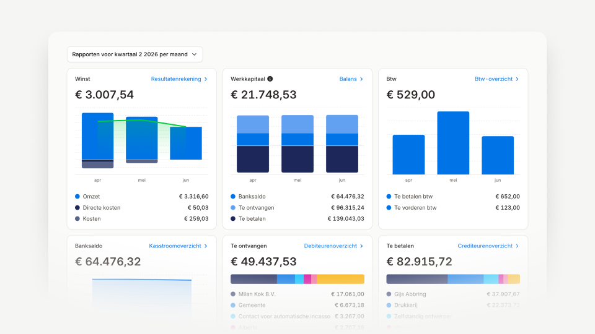Click the mei bar in Btw chart

pyautogui.click(x=453, y=143)
